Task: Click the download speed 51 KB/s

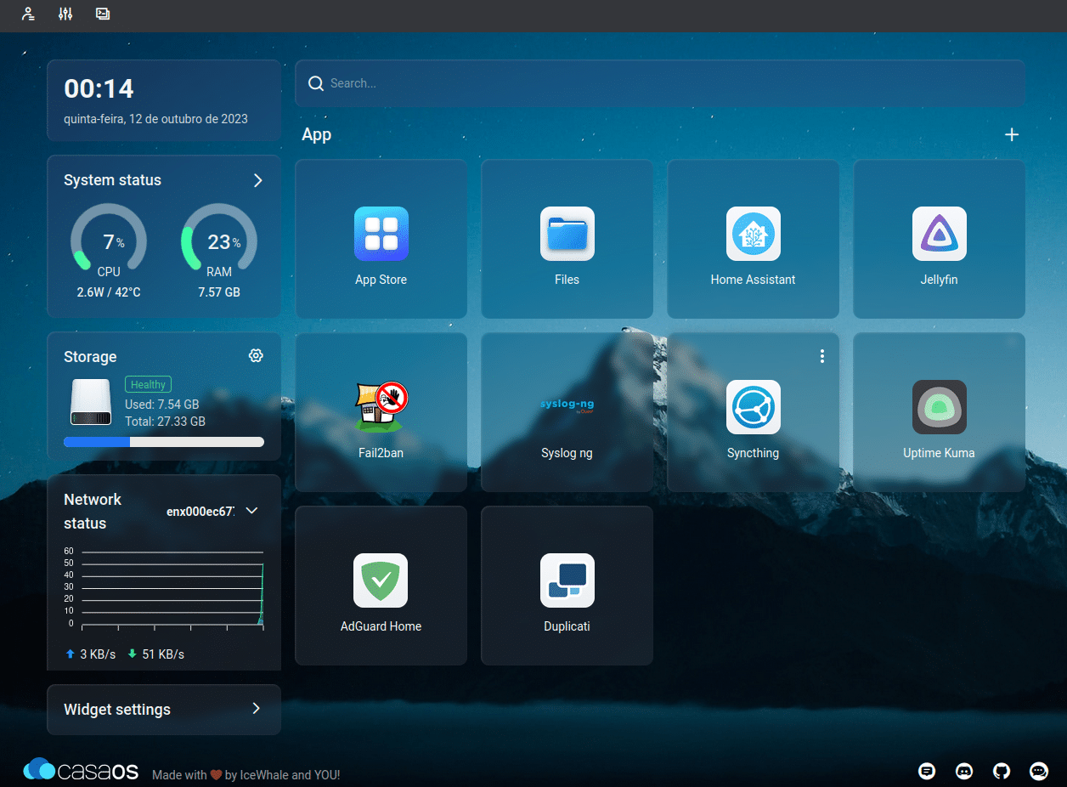Action: click(156, 654)
